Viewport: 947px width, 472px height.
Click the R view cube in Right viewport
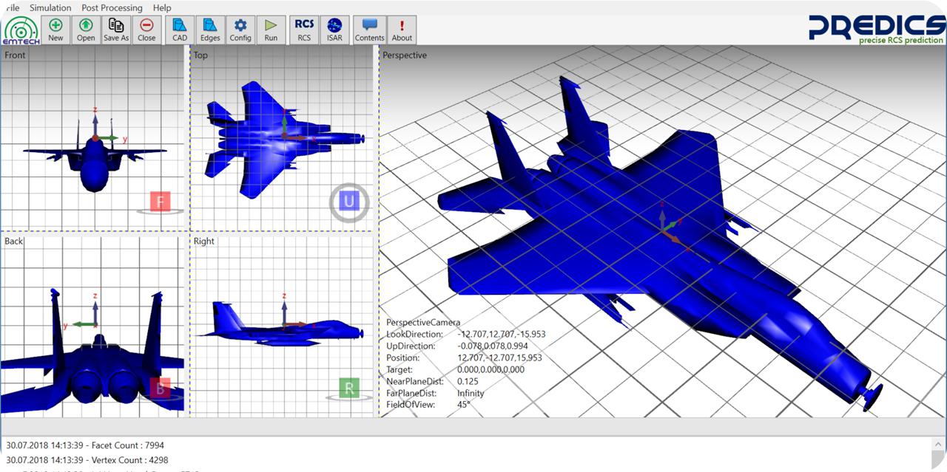[x=349, y=388]
